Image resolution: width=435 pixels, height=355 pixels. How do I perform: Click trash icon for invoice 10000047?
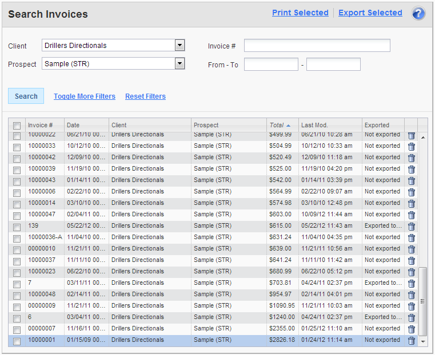(x=411, y=215)
